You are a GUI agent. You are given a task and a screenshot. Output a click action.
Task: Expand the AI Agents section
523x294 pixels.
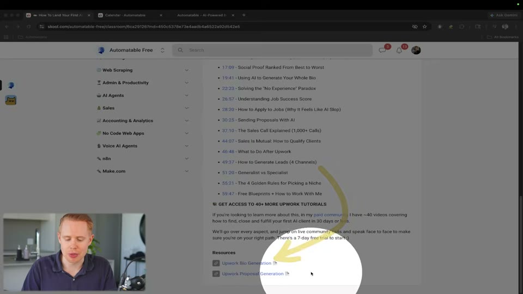(187, 95)
